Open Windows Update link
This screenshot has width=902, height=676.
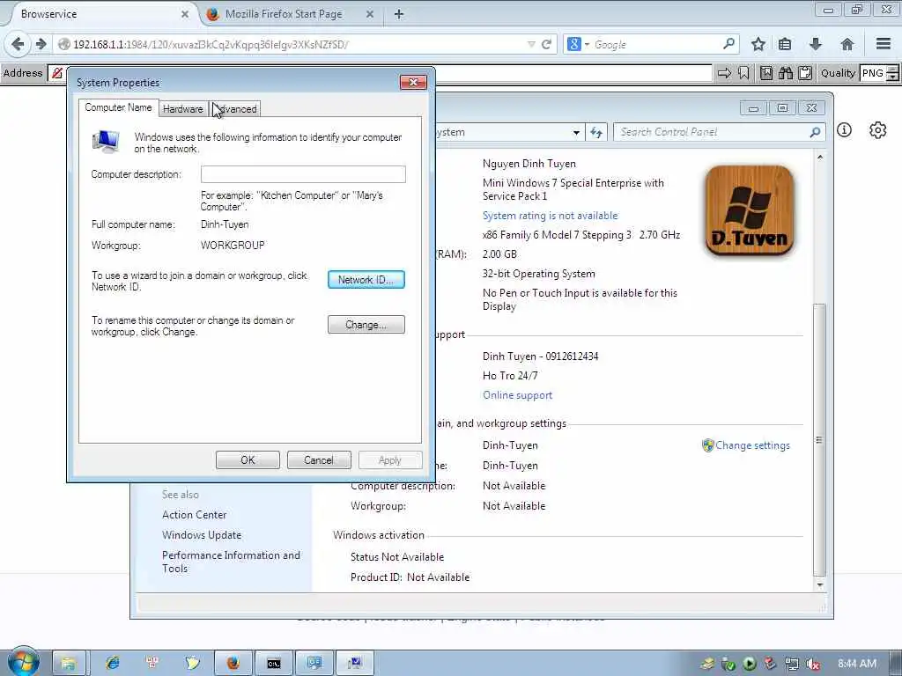point(202,534)
